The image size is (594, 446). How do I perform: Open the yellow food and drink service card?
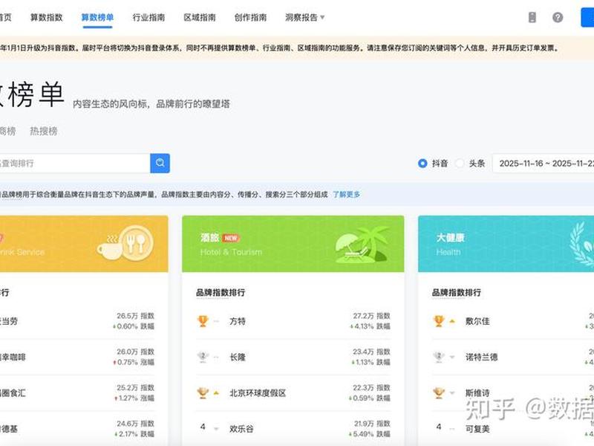(84, 244)
